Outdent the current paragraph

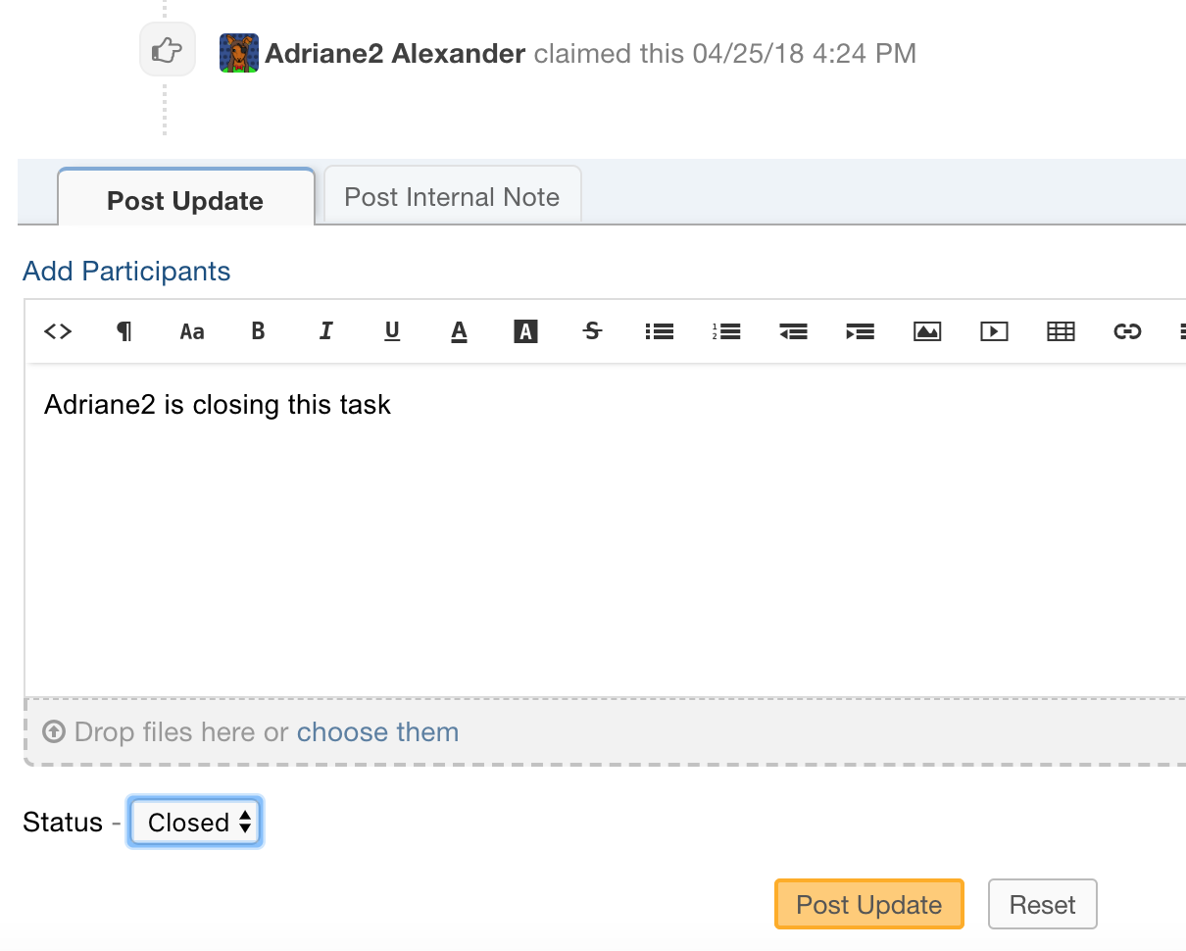point(793,331)
